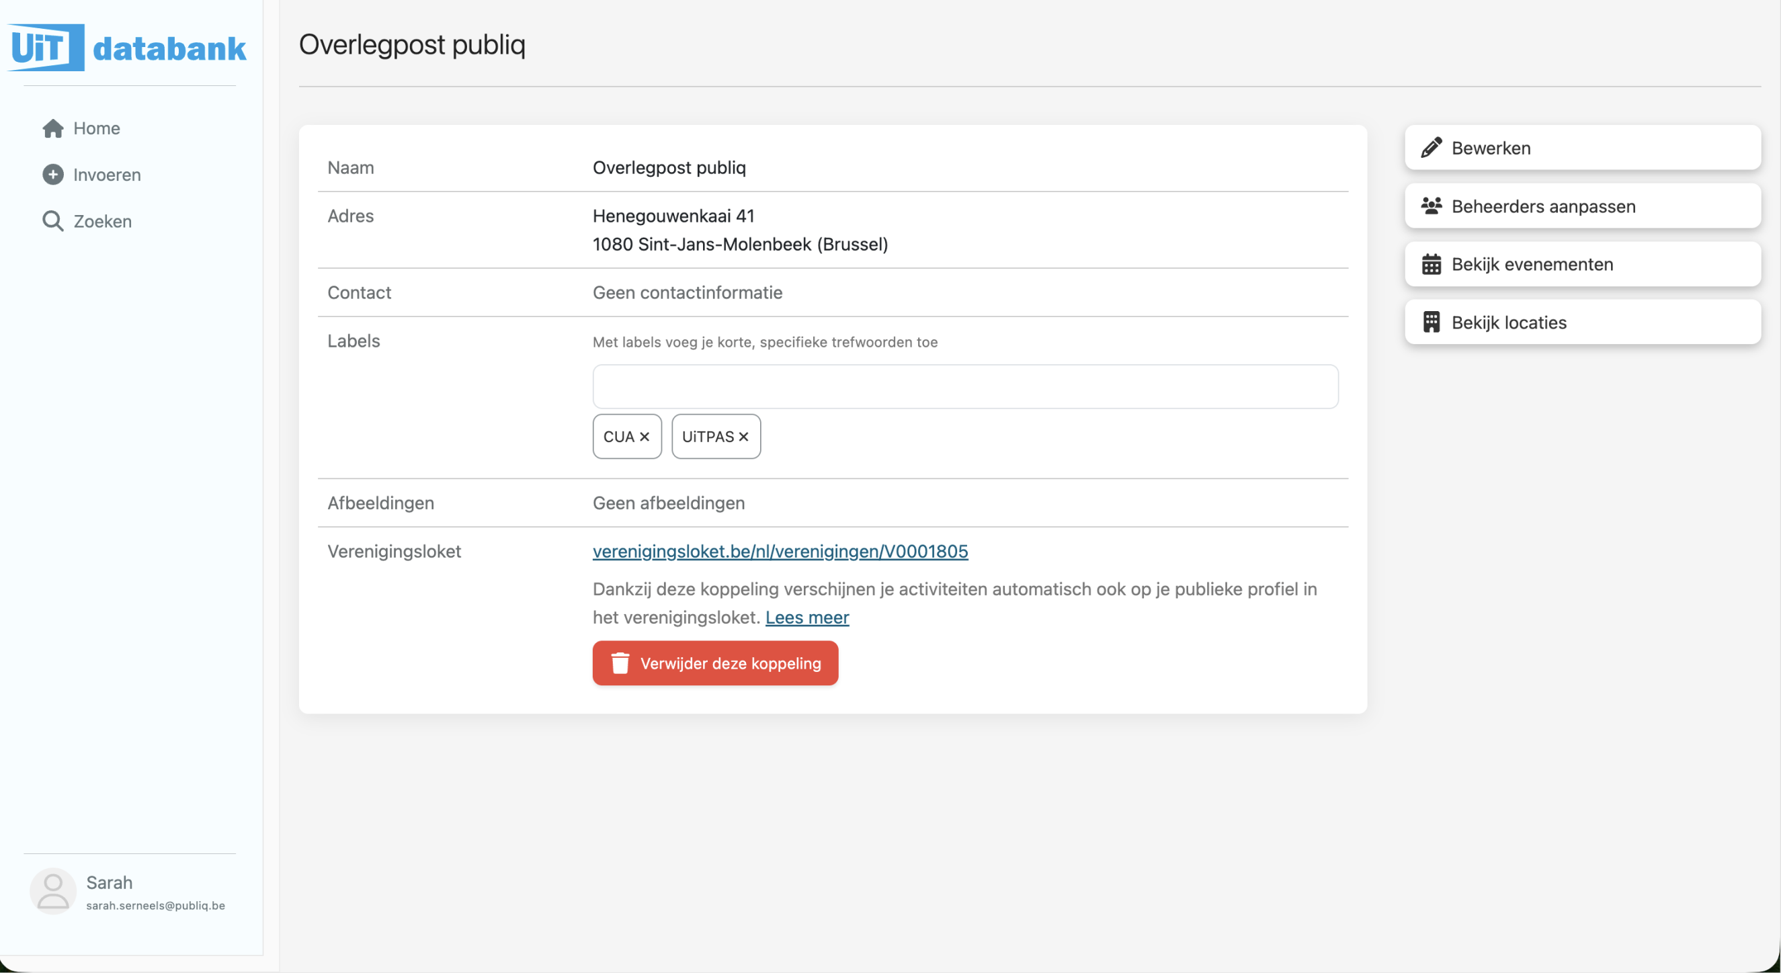Click the building icon for Bekijk locaties
The width and height of the screenshot is (1781, 973).
[1431, 323]
